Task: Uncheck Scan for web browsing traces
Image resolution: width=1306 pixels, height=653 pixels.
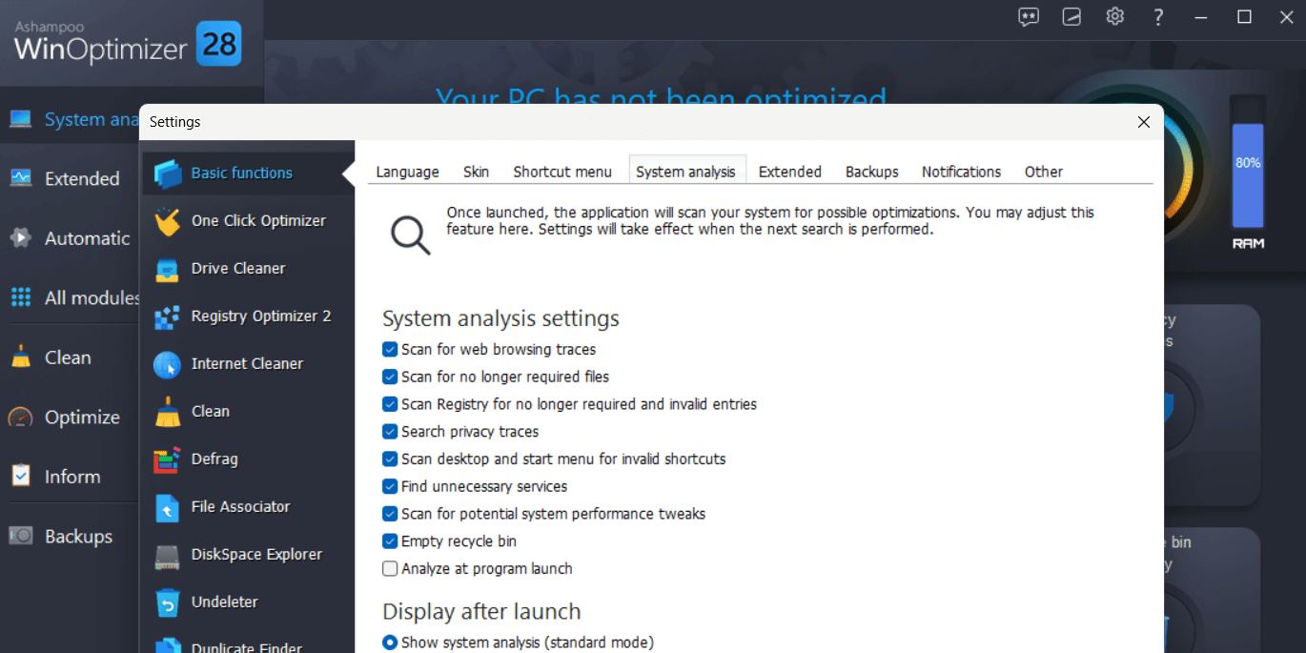Action: click(390, 350)
